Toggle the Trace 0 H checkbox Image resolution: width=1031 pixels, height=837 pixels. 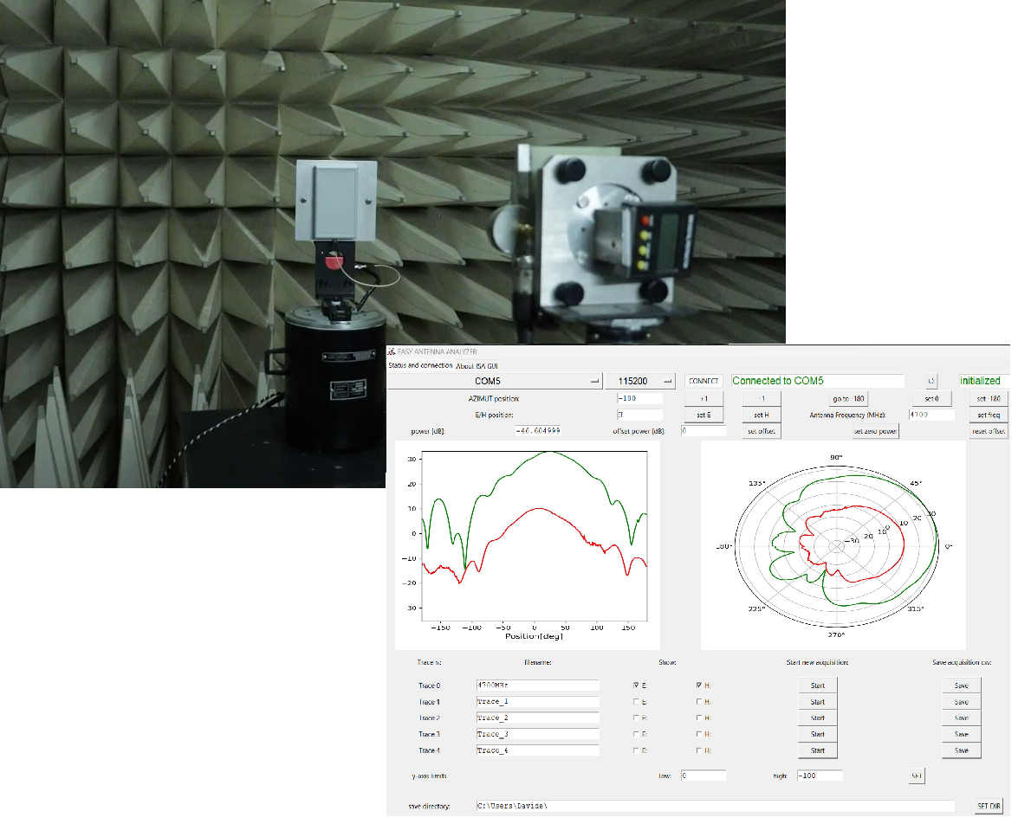pyautogui.click(x=699, y=686)
